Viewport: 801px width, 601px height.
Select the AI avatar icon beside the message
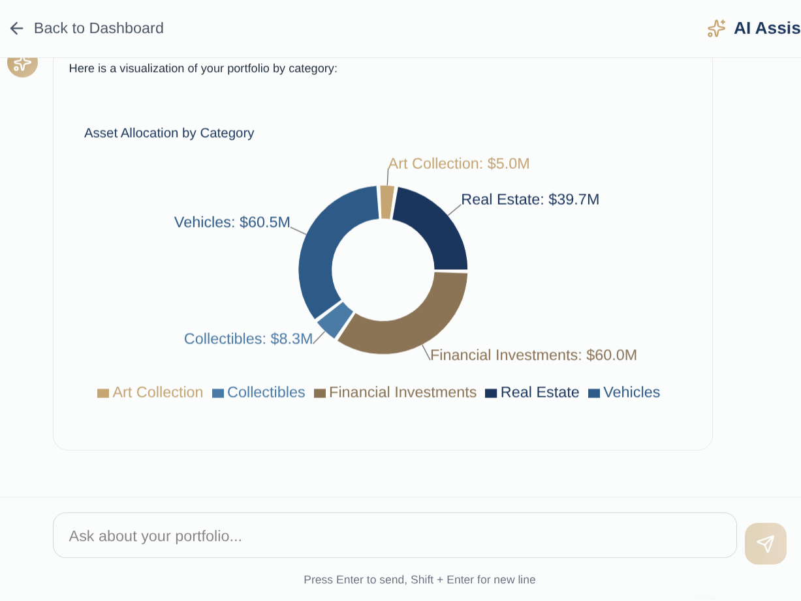pyautogui.click(x=22, y=65)
